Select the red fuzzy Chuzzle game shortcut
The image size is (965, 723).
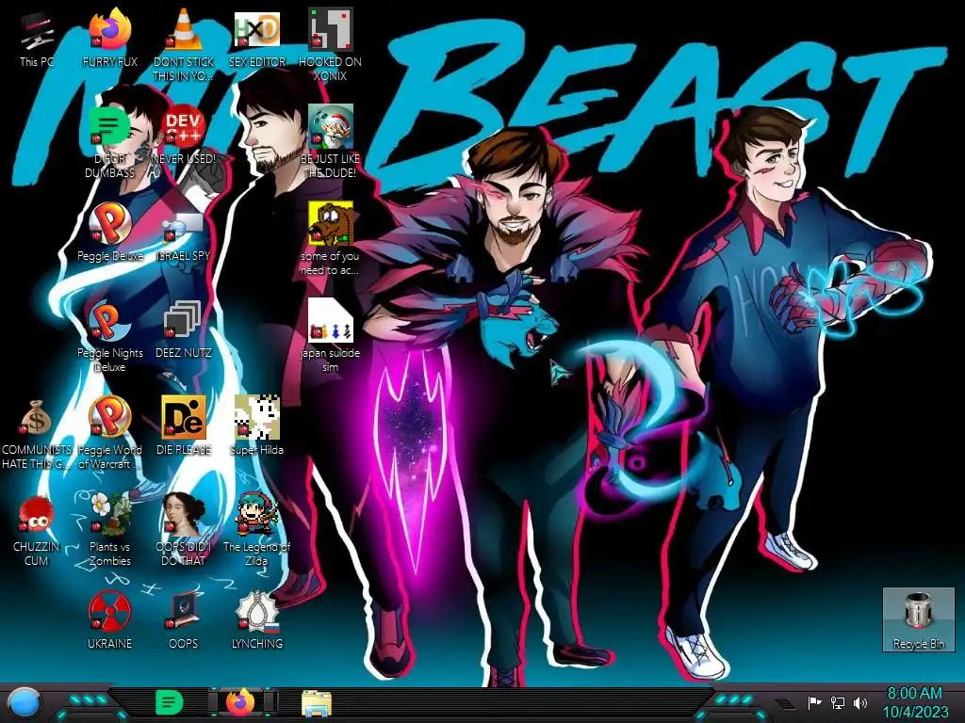point(37,530)
